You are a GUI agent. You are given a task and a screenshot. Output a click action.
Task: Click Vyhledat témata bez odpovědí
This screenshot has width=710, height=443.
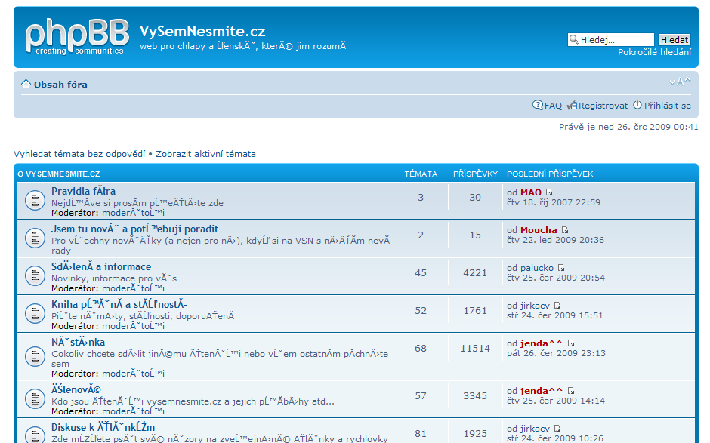point(79,154)
